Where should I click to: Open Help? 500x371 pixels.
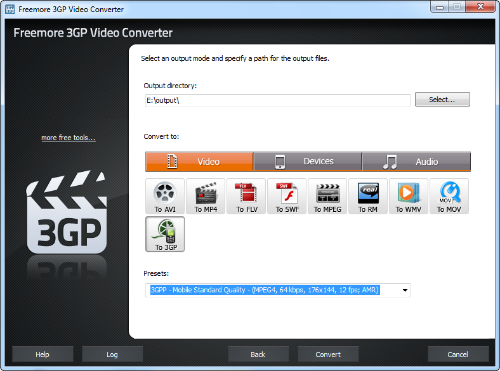(x=43, y=355)
